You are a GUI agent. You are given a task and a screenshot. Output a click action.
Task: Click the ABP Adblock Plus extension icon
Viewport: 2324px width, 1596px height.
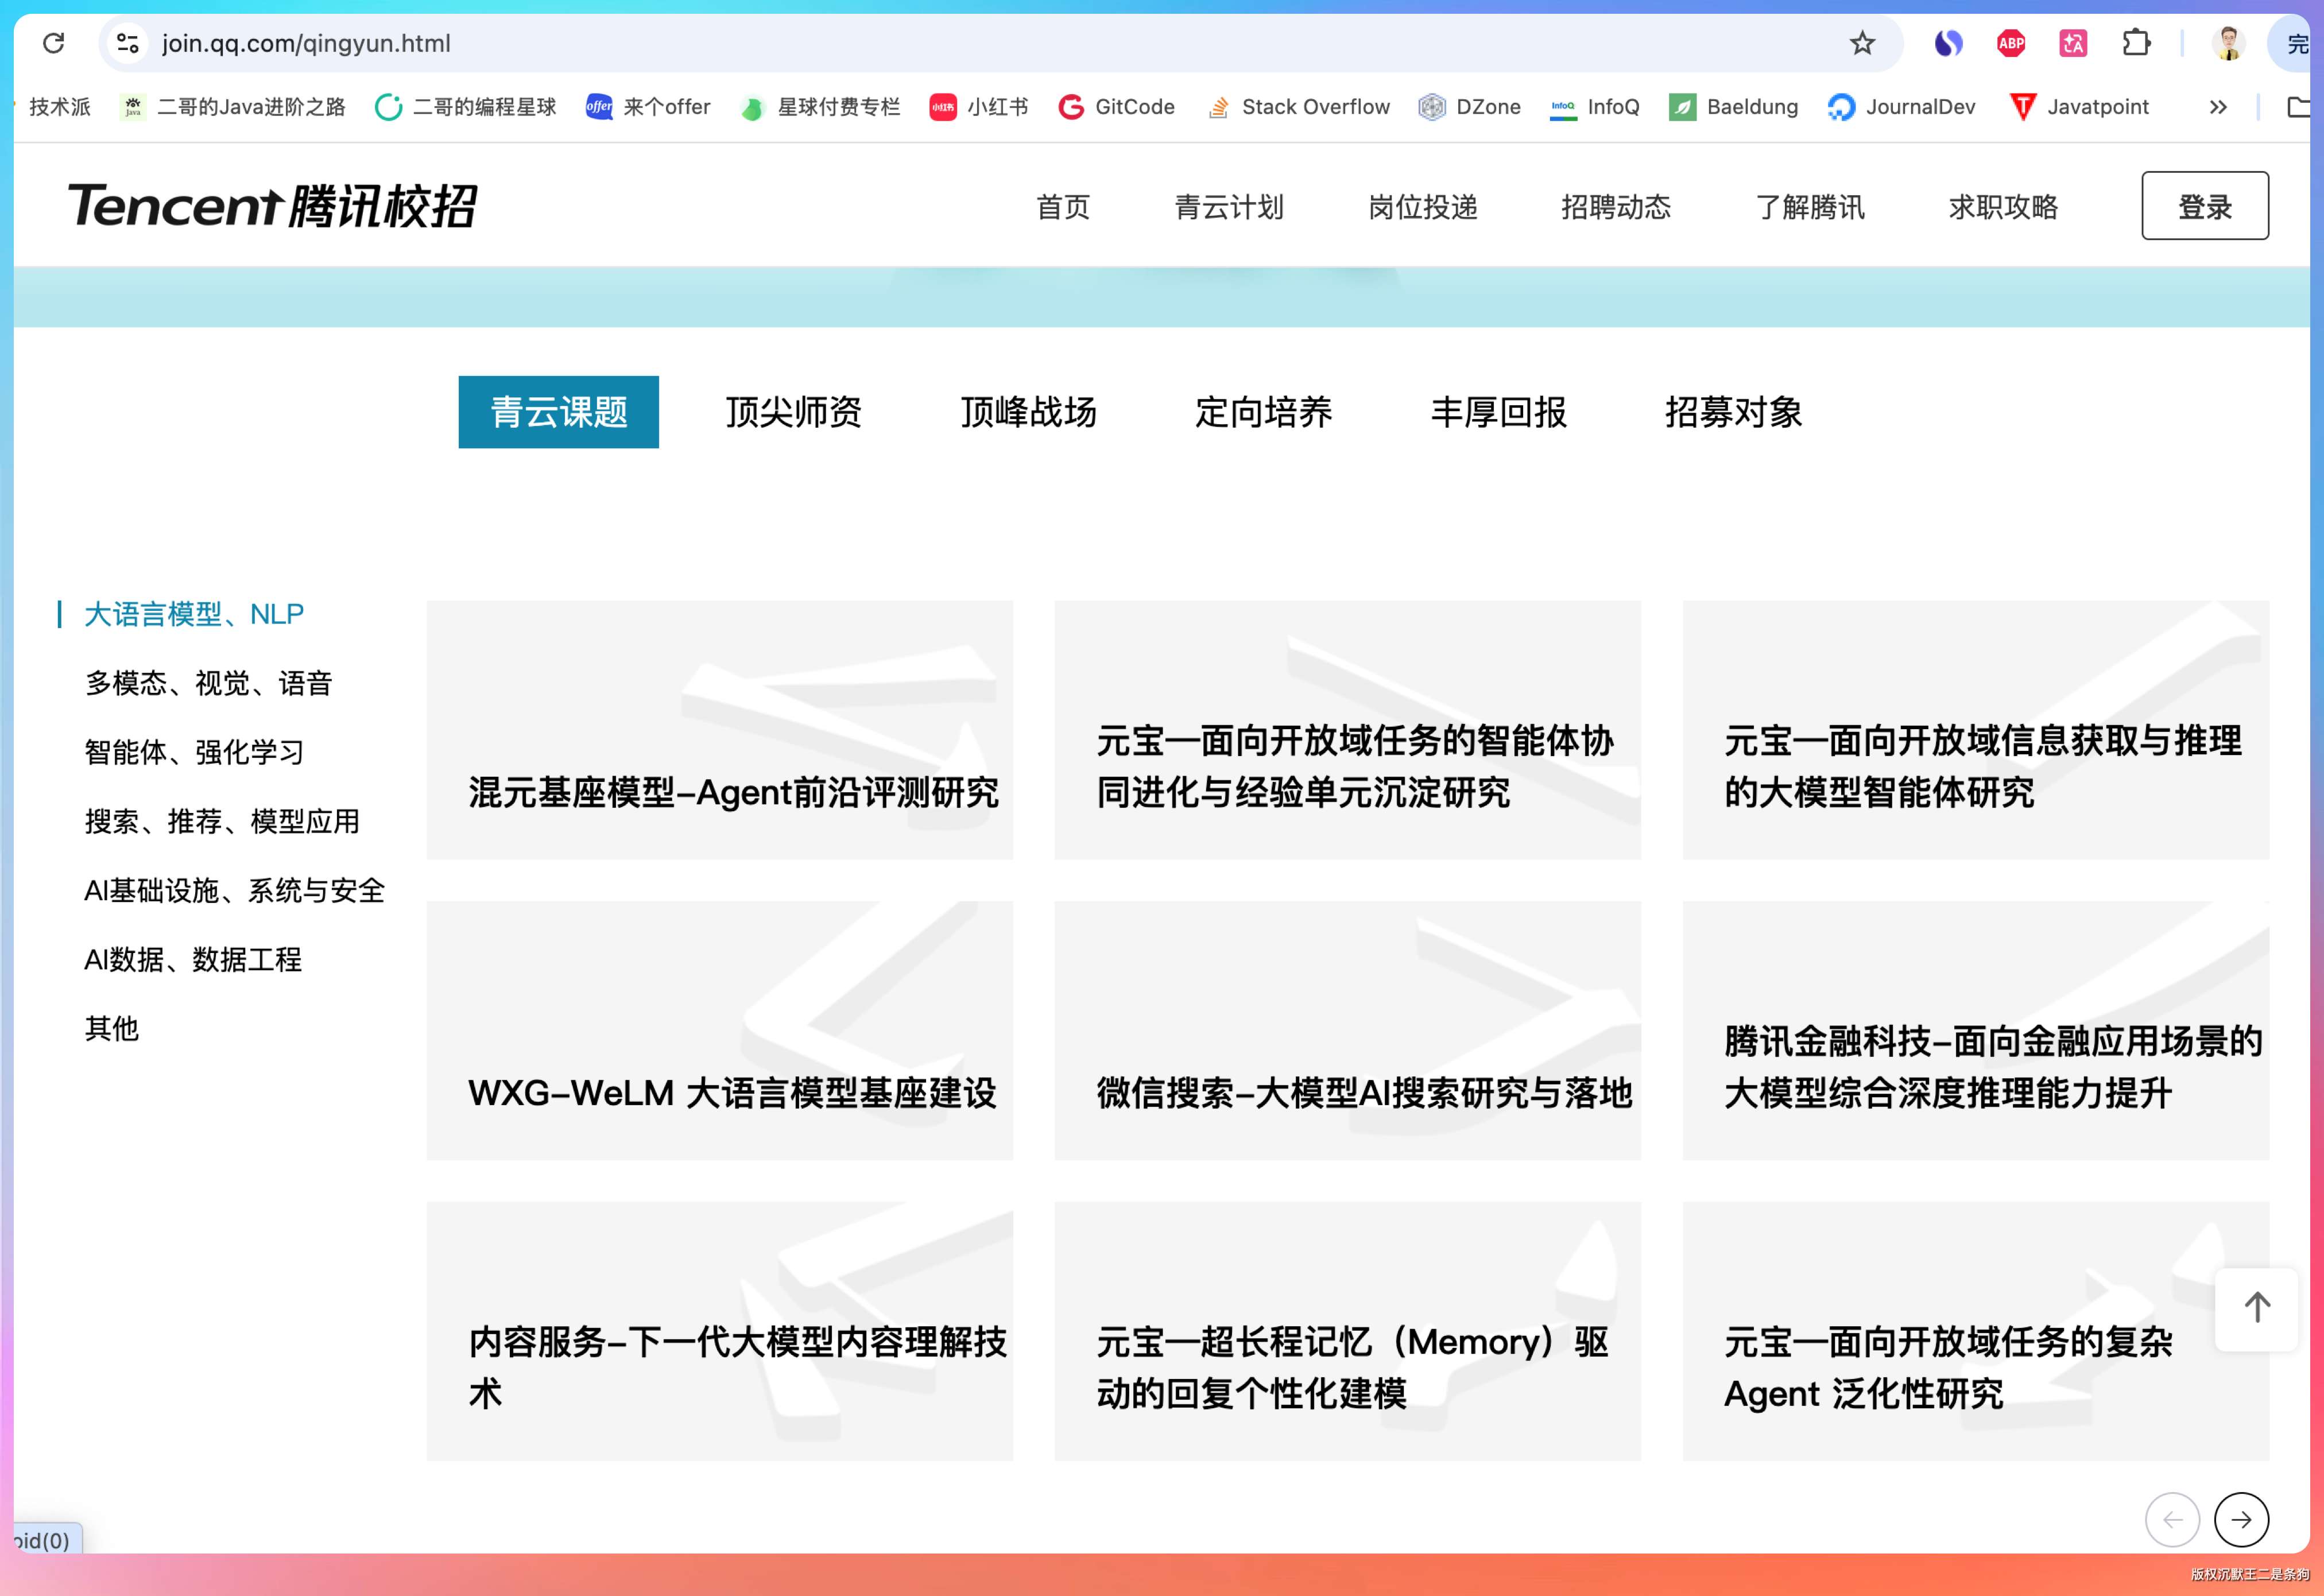coord(2010,43)
